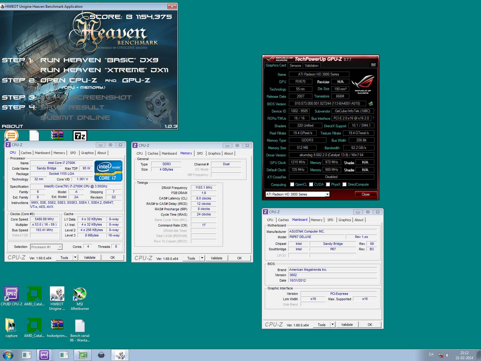Click Submit Online in Heaven benchmark
Image resolution: width=481 pixels, height=361 pixels.
(x=75, y=118)
